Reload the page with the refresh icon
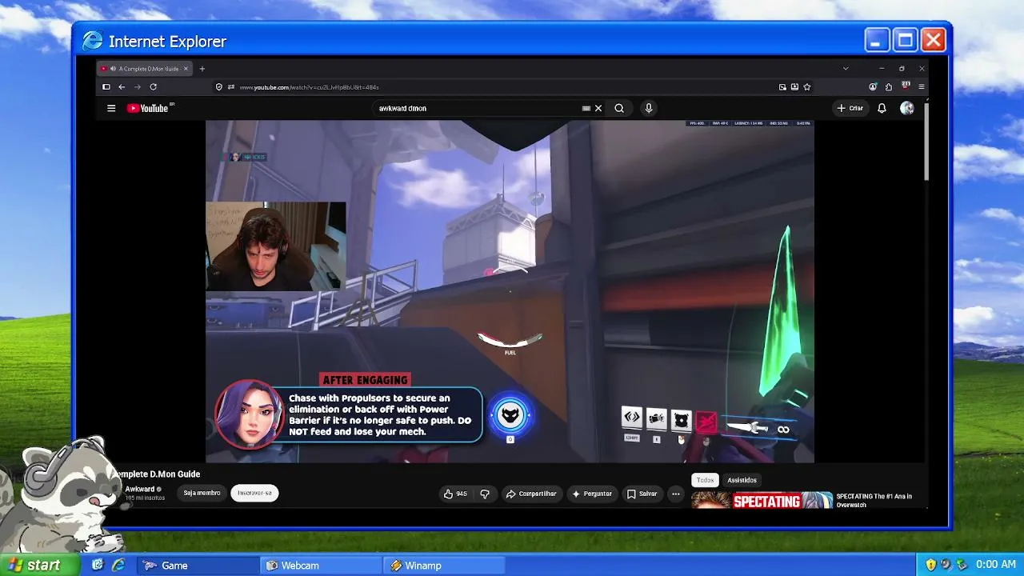1024x576 pixels. click(x=153, y=86)
